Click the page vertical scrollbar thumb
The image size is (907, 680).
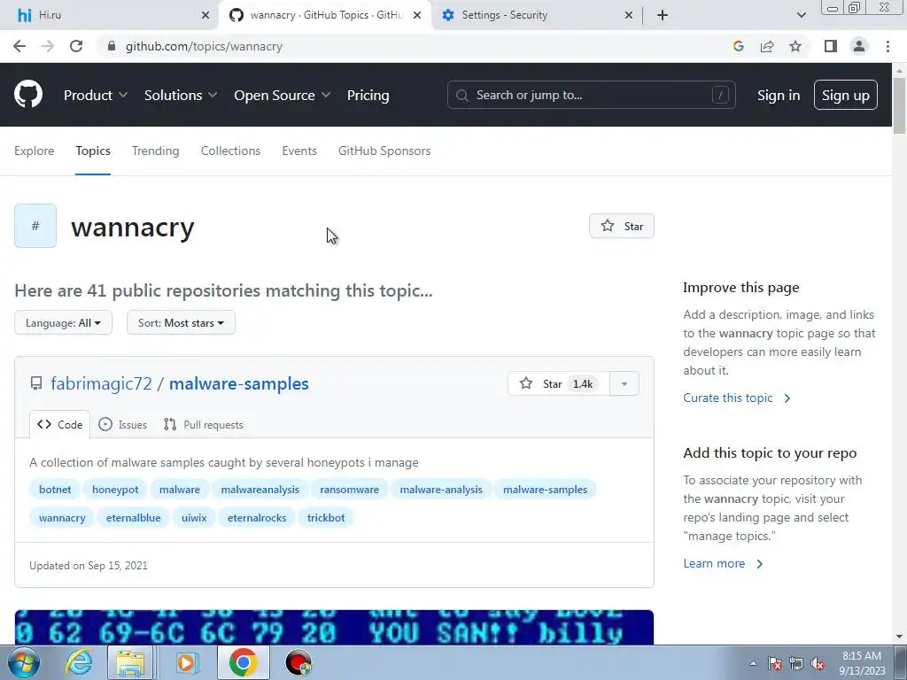pyautogui.click(x=899, y=106)
